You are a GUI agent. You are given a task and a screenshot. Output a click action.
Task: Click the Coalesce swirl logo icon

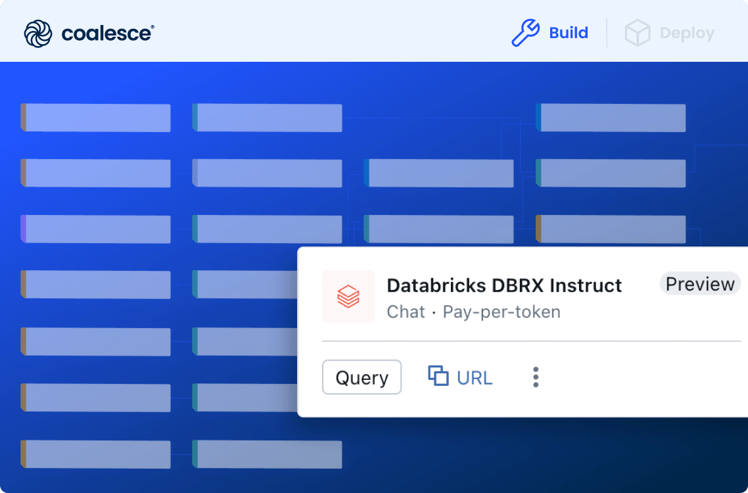[38, 34]
